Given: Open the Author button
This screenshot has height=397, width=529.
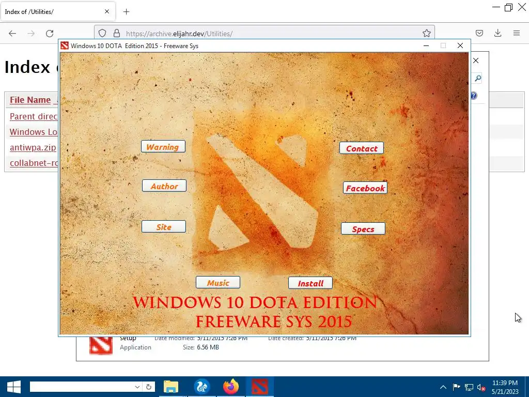Looking at the screenshot, I should pos(164,186).
